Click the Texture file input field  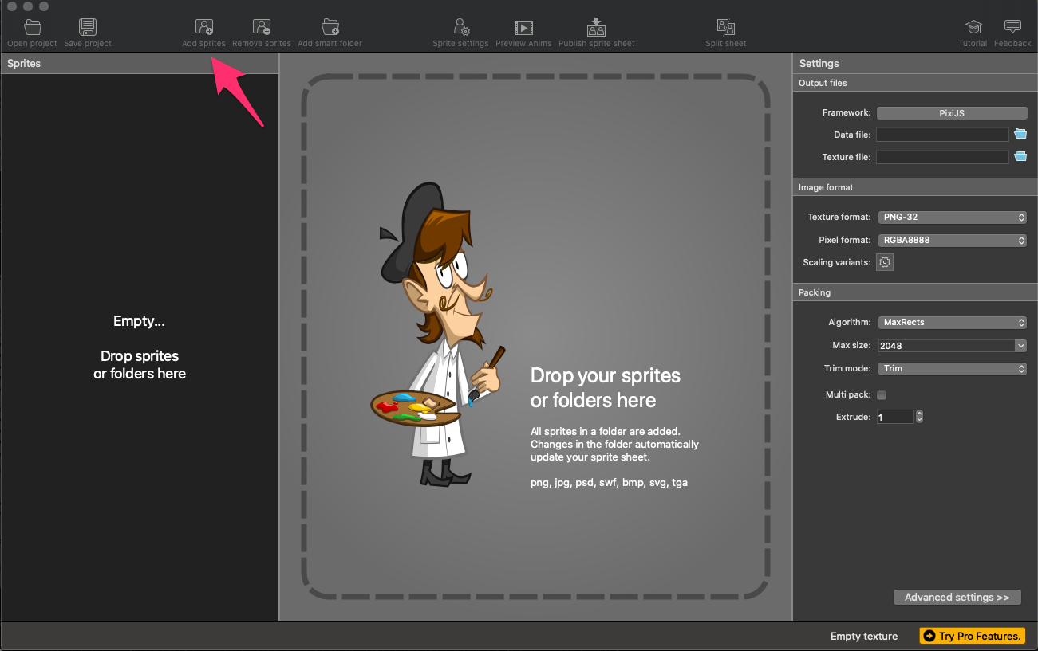[x=942, y=157]
